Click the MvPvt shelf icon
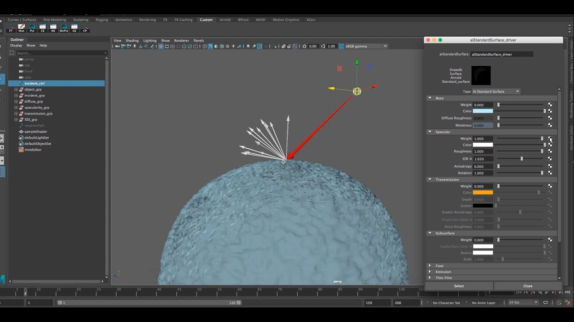574x322 pixels. coord(64,28)
